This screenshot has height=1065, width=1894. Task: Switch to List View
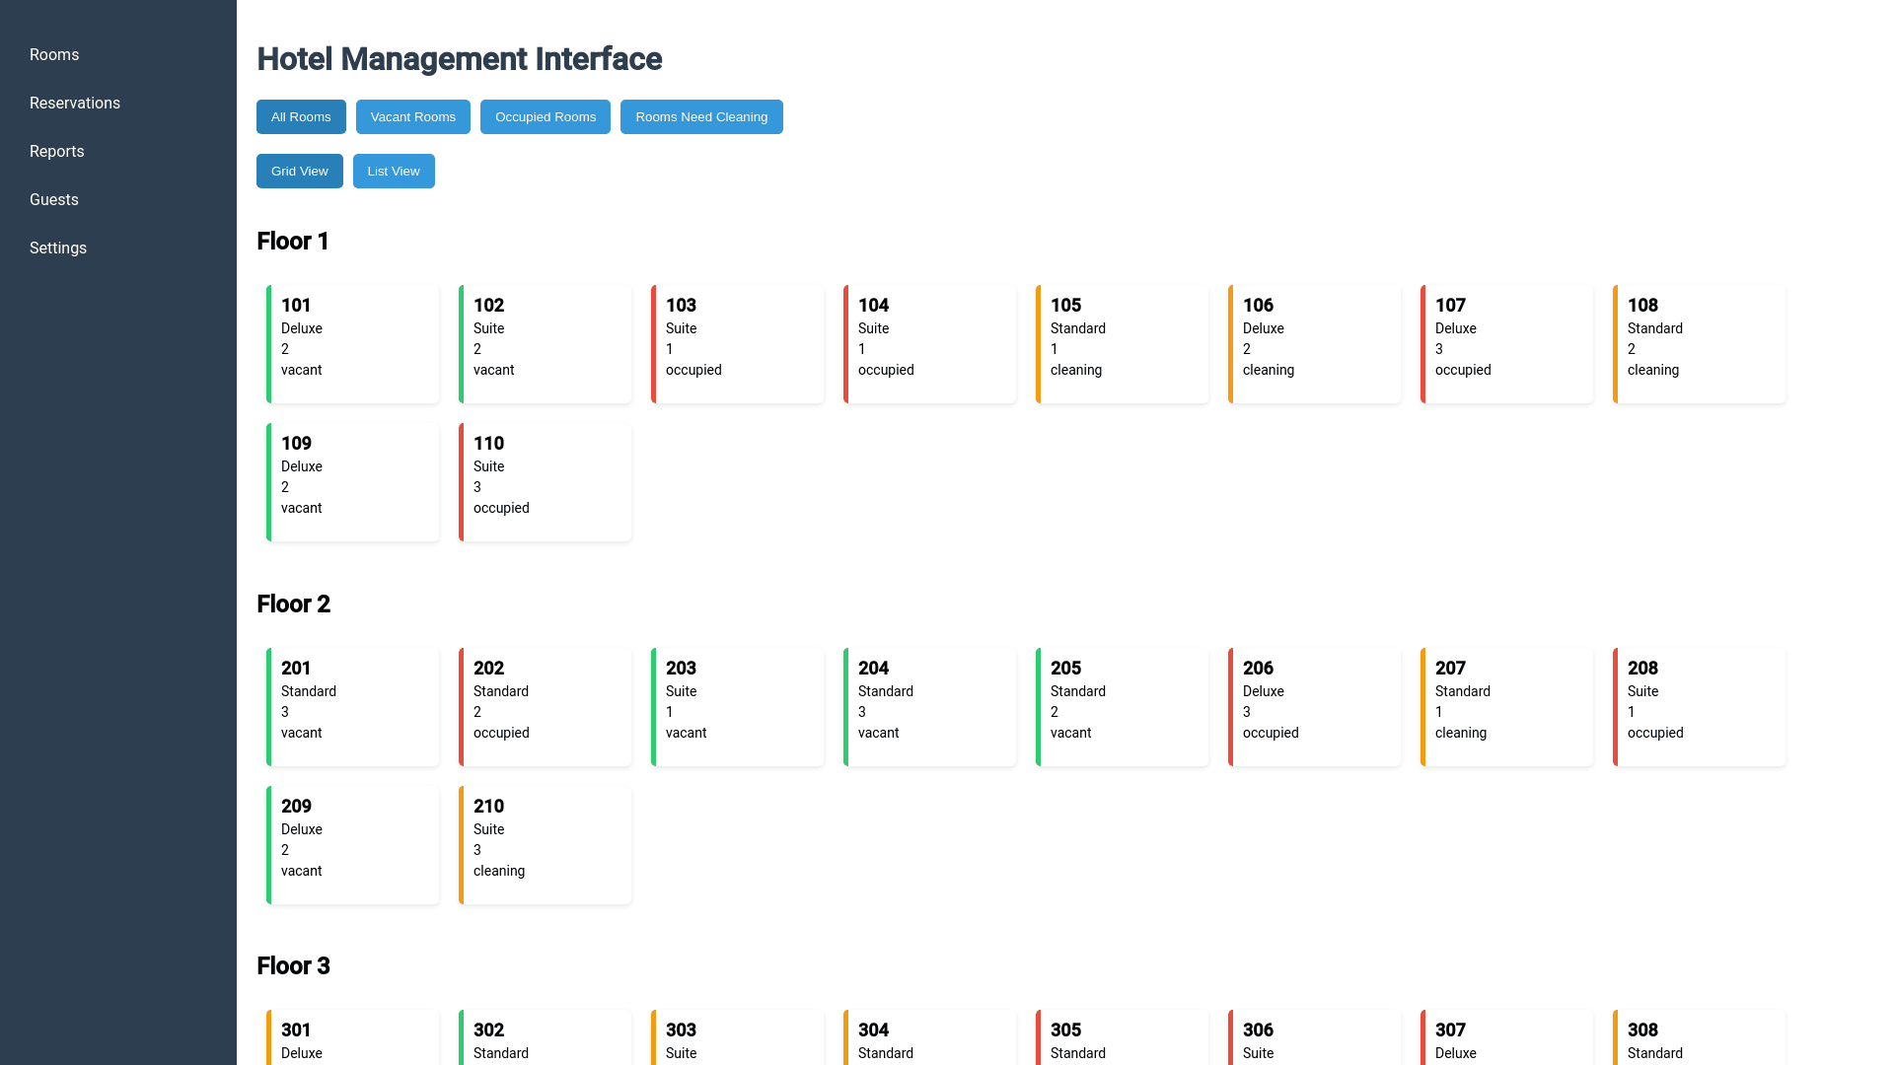[394, 172]
